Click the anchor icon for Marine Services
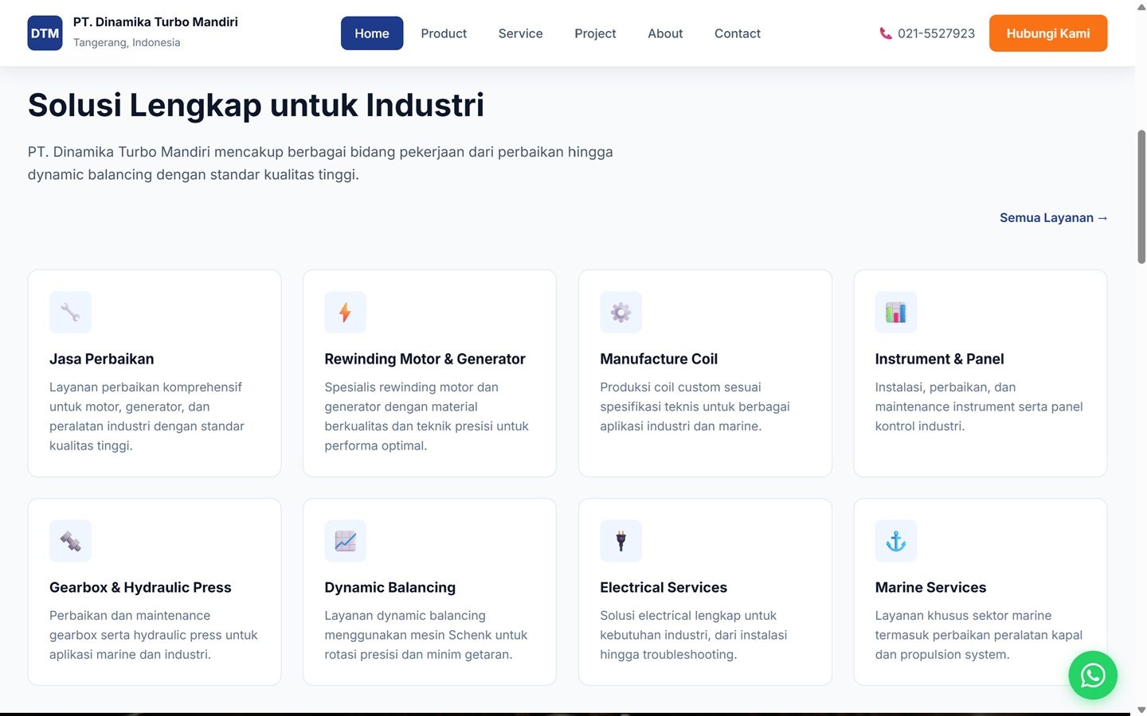 (896, 541)
